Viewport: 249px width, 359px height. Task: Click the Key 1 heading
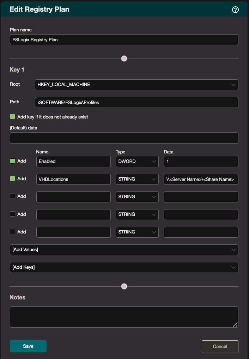point(17,69)
